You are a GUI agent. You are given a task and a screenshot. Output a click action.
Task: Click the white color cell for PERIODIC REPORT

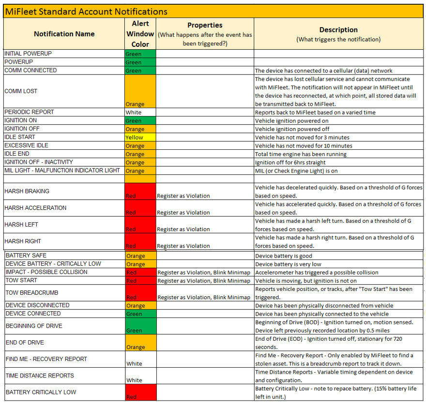pos(140,112)
